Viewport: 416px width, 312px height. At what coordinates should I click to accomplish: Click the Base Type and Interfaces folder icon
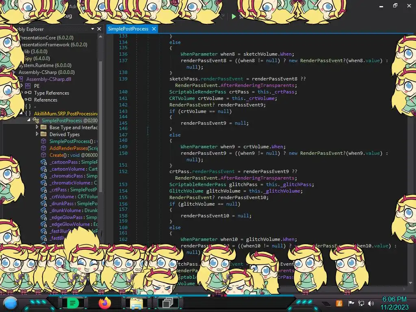pyautogui.click(x=43, y=127)
